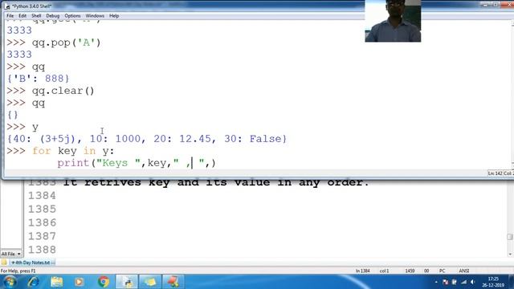Image resolution: width=514 pixels, height=289 pixels.
Task: Click the 'retrives key and its value' text line
Action: (216, 182)
